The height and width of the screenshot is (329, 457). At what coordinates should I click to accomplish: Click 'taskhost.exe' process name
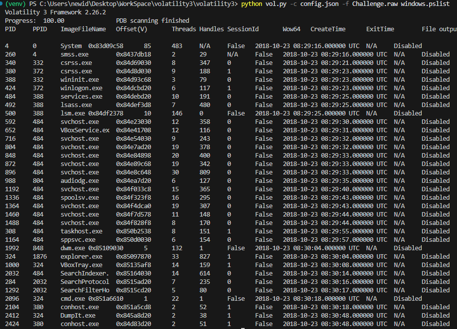(x=81, y=231)
